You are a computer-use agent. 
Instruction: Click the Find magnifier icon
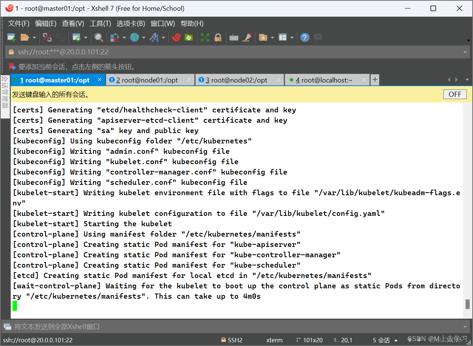(x=98, y=37)
